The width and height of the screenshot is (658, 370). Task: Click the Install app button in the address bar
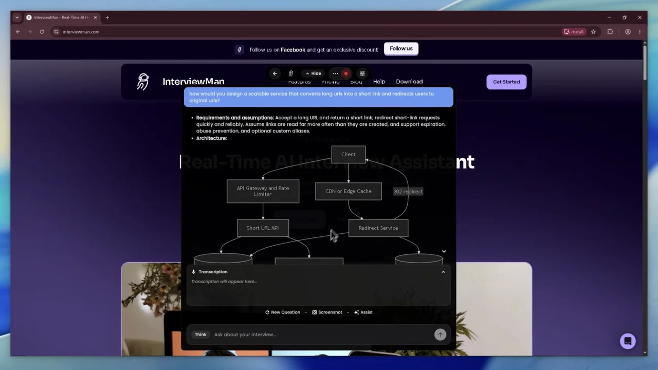pyautogui.click(x=574, y=32)
